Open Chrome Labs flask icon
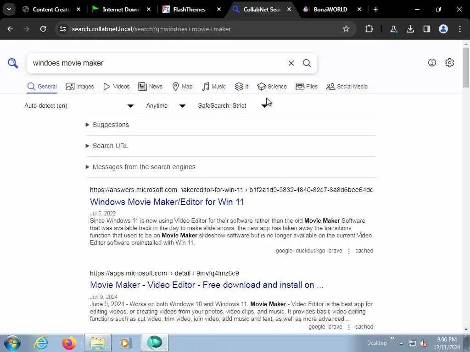Viewport: 470px width, 352px height. point(393,29)
